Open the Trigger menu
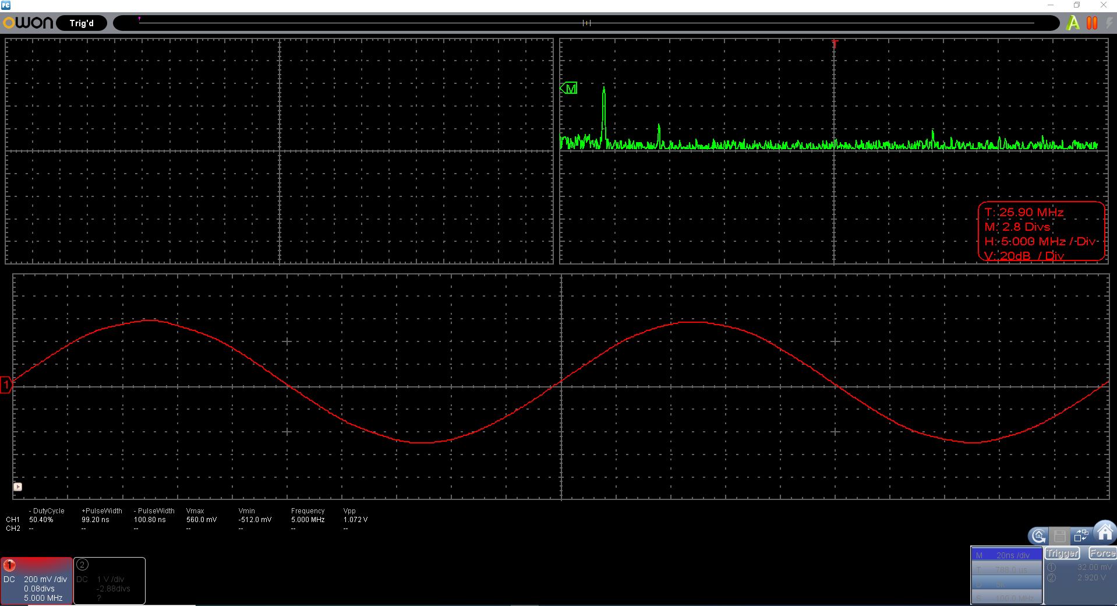This screenshot has width=1117, height=606. tap(1062, 554)
